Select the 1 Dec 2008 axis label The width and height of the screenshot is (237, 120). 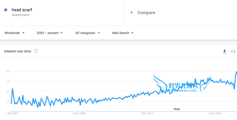79,113
